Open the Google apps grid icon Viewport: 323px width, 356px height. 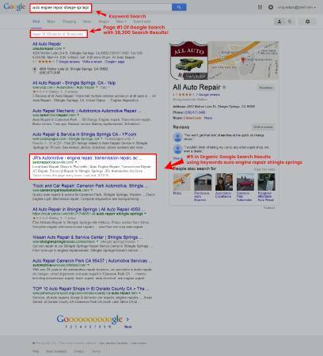(260, 7)
